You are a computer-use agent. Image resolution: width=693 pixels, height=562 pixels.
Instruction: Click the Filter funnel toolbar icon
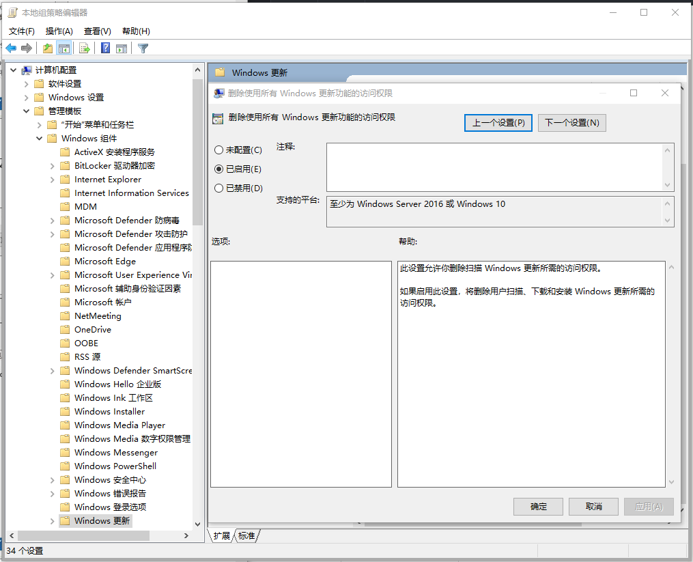tap(143, 48)
